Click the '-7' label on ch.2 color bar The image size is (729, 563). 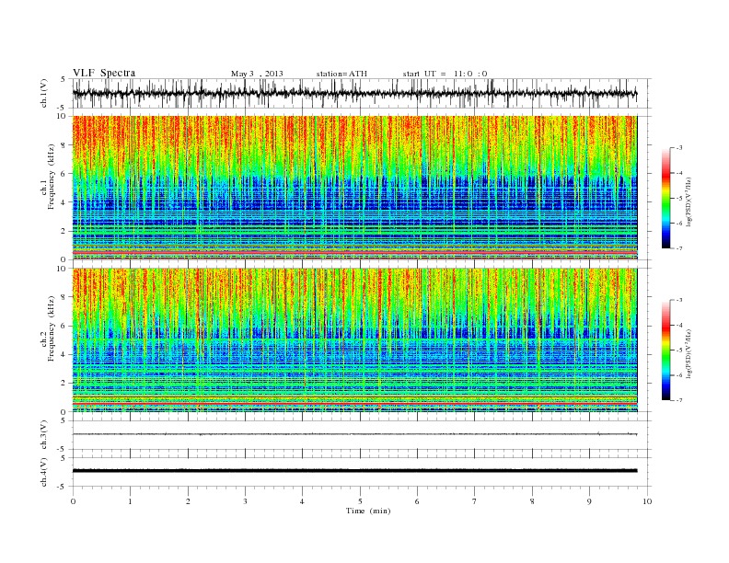coord(679,400)
